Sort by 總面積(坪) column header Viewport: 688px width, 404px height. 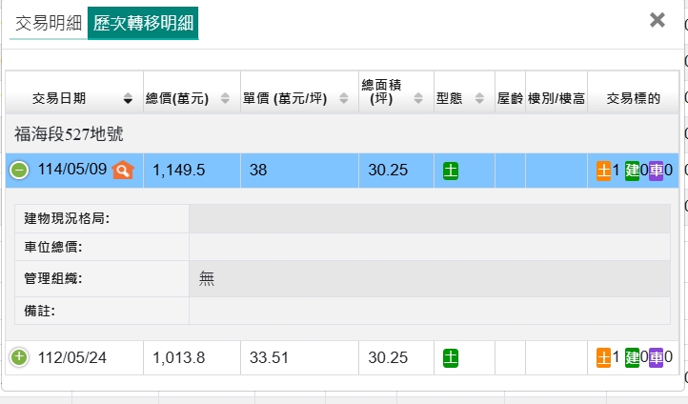[x=395, y=91]
